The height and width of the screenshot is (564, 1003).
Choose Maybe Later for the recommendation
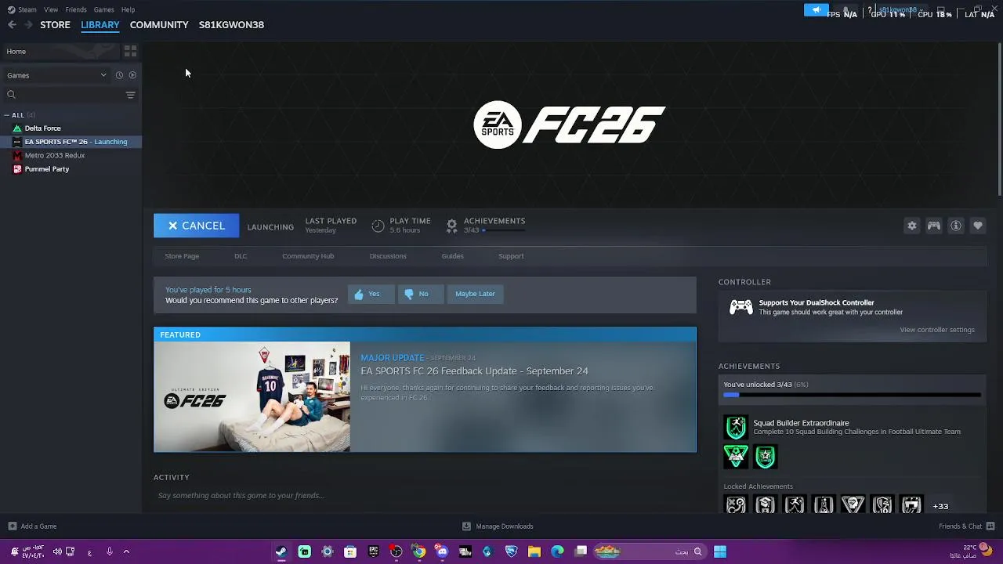475,294
